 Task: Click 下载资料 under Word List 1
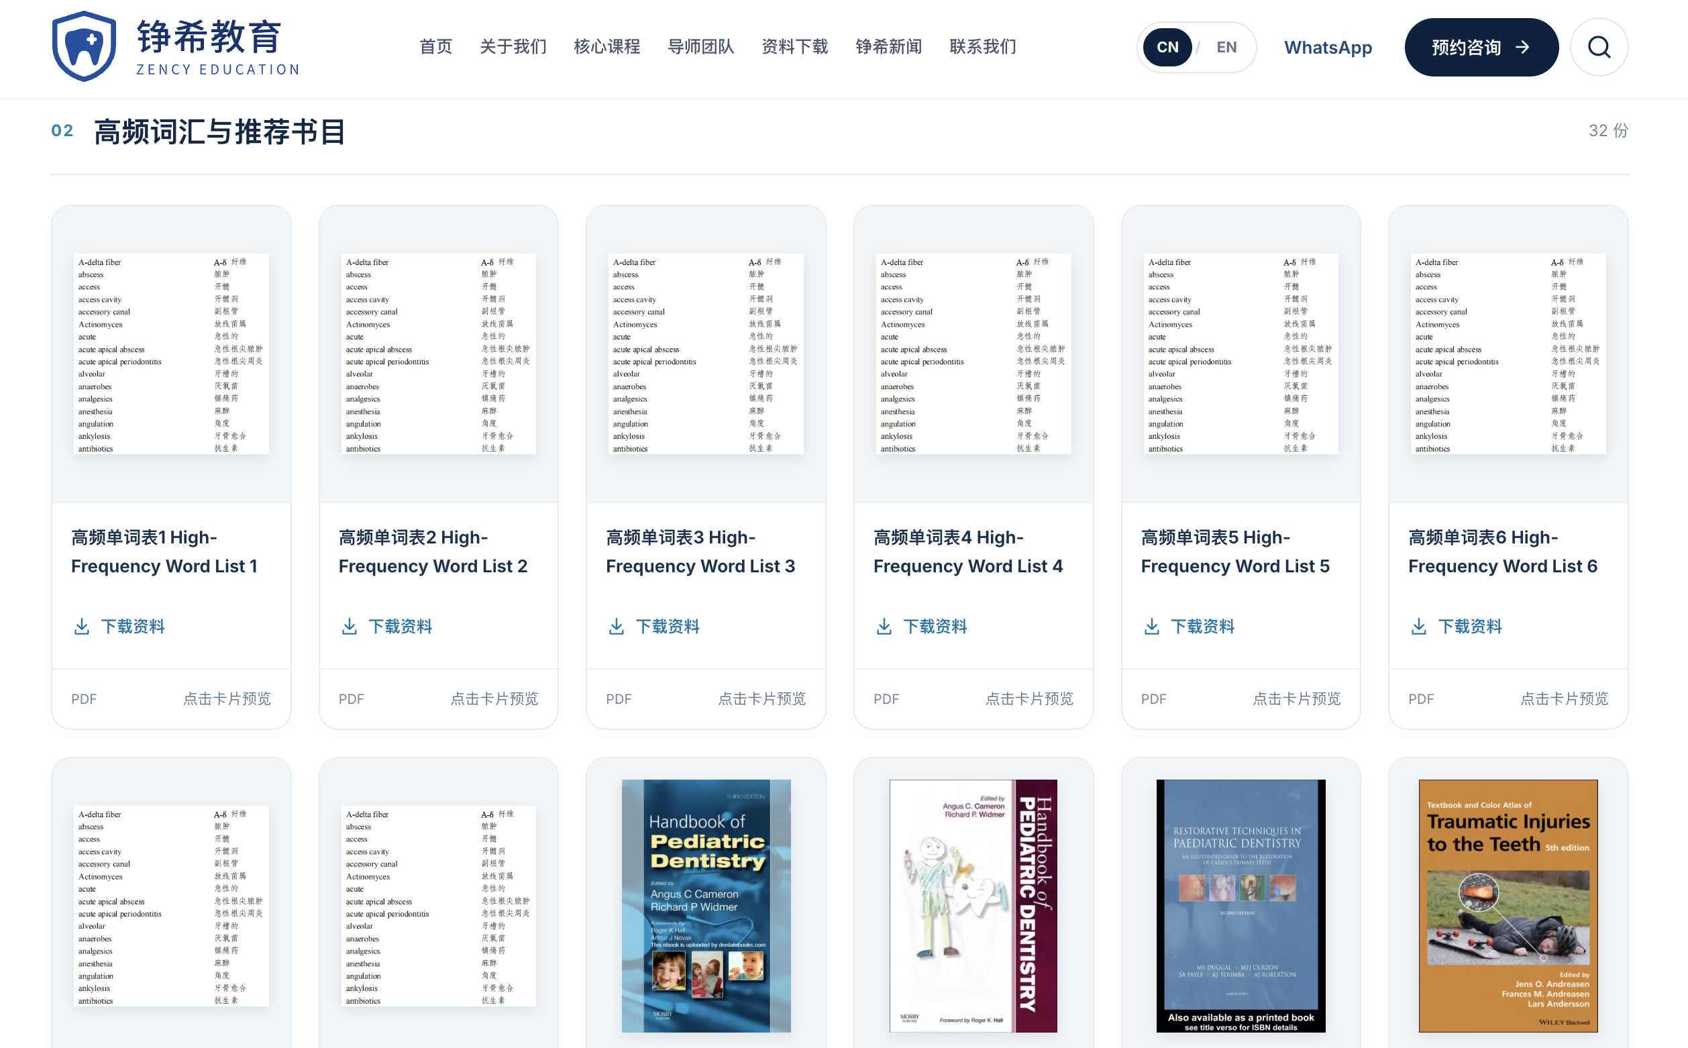tap(133, 627)
